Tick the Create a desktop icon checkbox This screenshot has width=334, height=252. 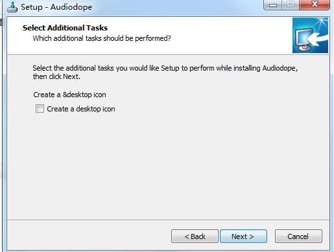point(40,109)
